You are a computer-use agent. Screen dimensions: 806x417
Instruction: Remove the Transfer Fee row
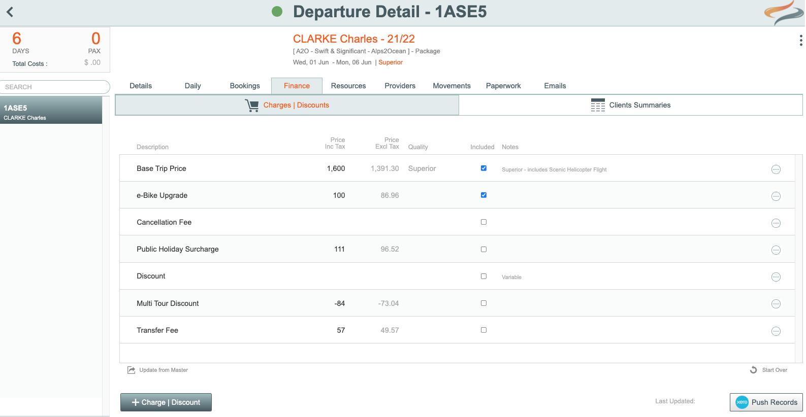pos(776,331)
